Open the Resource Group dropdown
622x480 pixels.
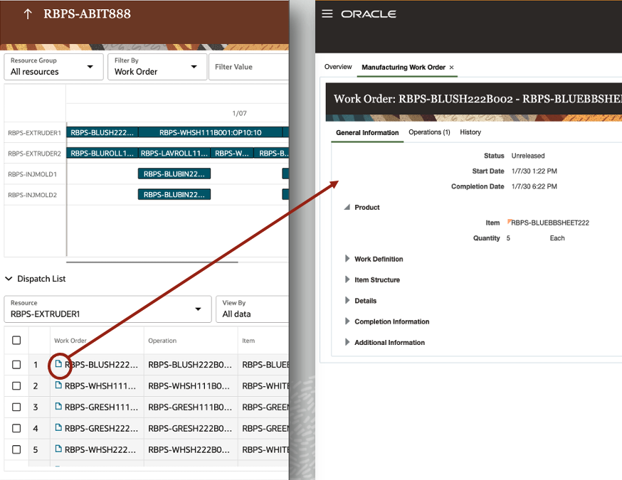point(54,67)
